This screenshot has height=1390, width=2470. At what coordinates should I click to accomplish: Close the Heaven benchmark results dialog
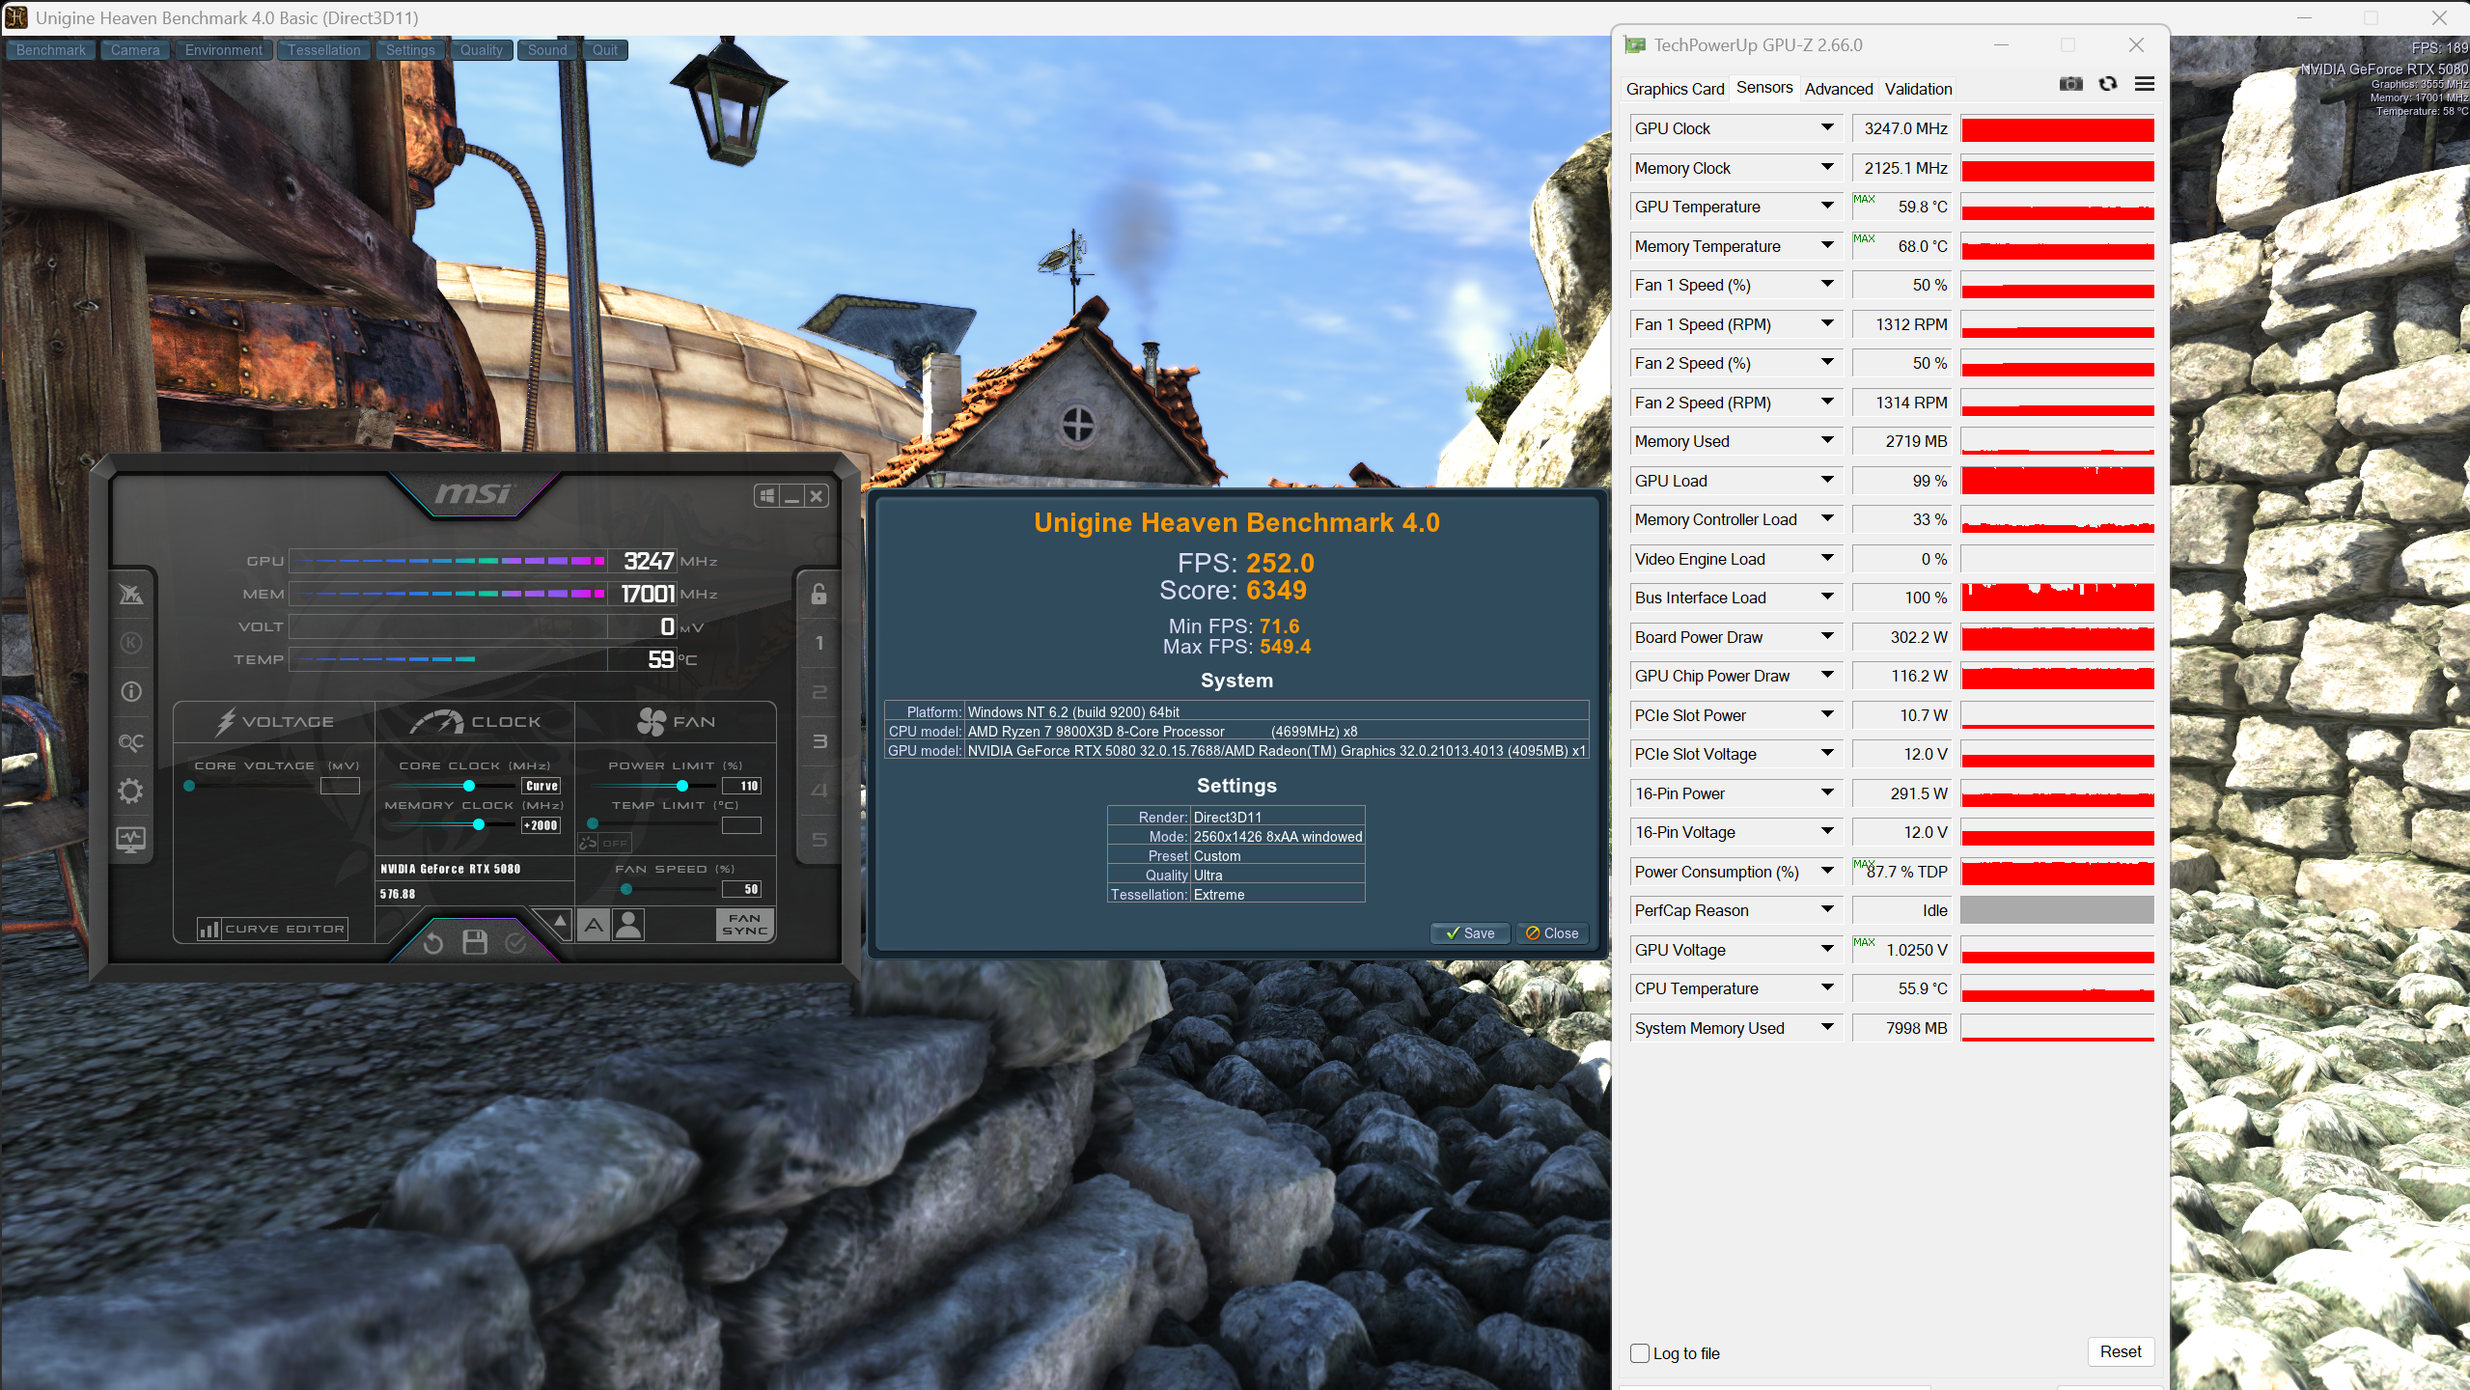click(x=1553, y=933)
